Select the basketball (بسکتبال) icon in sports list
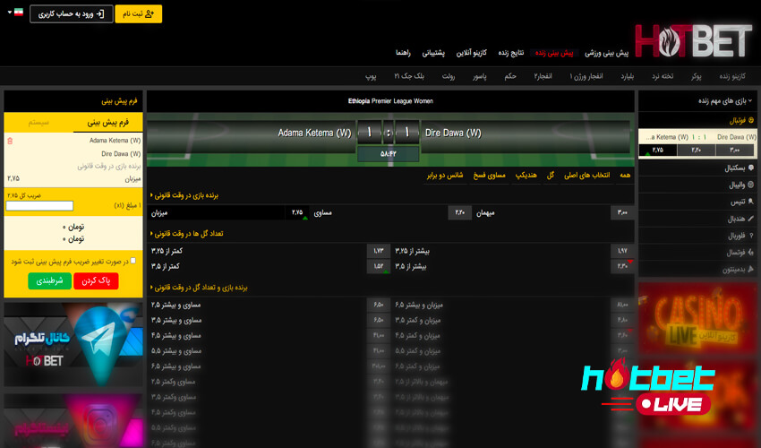Viewport: 761px width, 448px height. [x=751, y=168]
